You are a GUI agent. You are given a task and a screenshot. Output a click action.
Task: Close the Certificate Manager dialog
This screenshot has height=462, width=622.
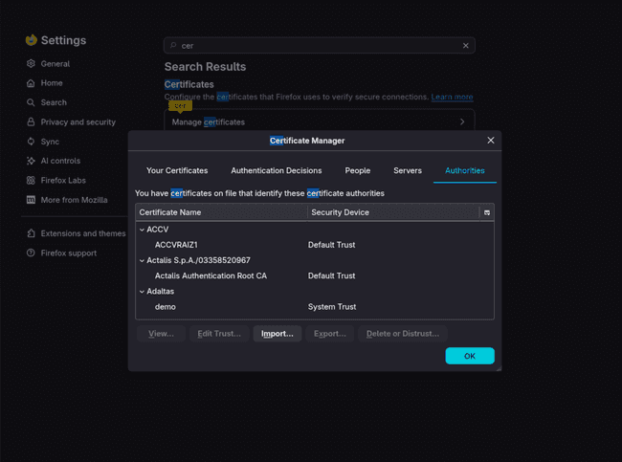pyautogui.click(x=491, y=141)
